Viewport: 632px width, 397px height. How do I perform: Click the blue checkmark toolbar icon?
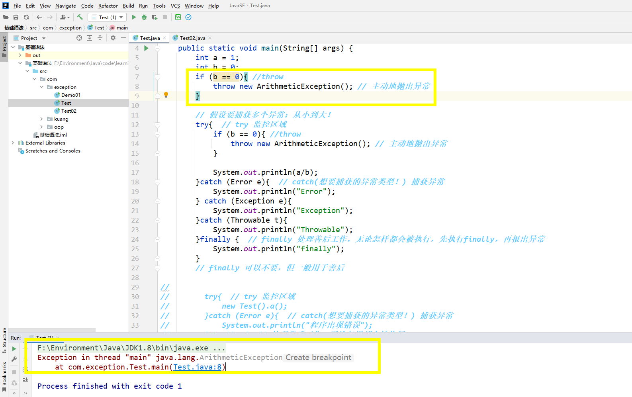188,17
